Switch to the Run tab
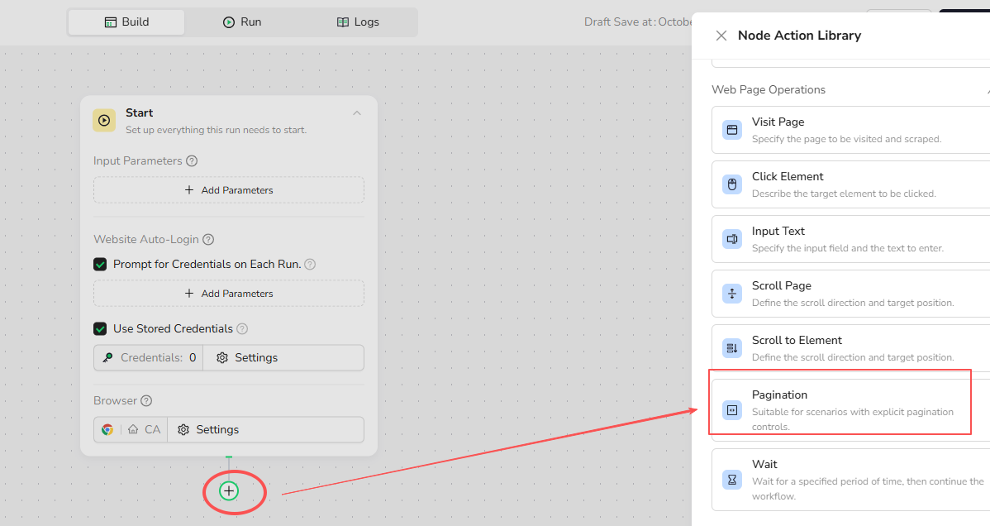Screen dimensions: 990x526 [x=242, y=22]
